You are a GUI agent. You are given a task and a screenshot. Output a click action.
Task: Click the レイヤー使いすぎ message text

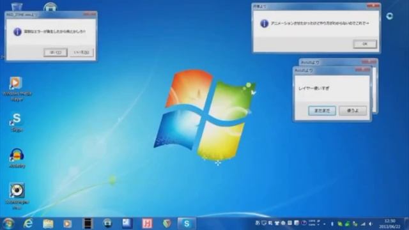[x=314, y=88]
